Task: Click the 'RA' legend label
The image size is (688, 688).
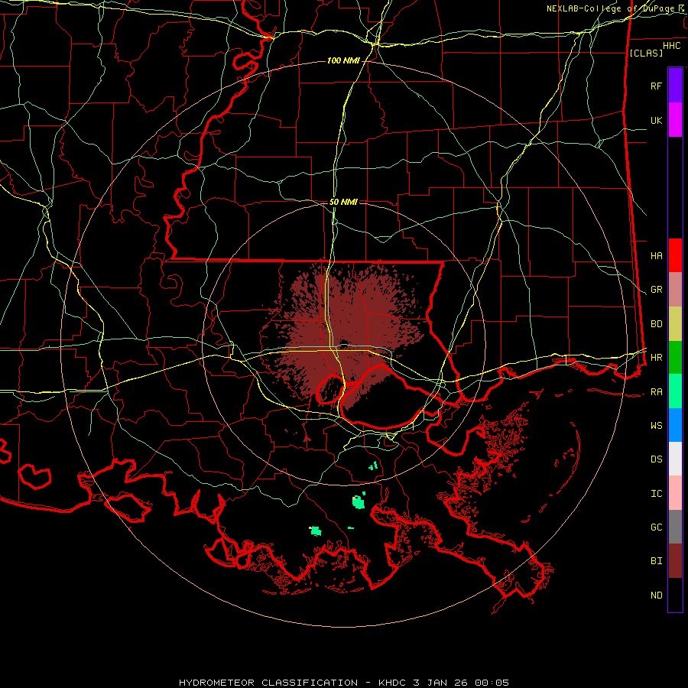Action: (x=656, y=392)
